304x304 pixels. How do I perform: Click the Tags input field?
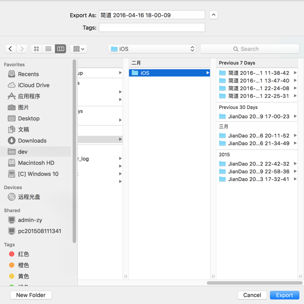pos(152,27)
